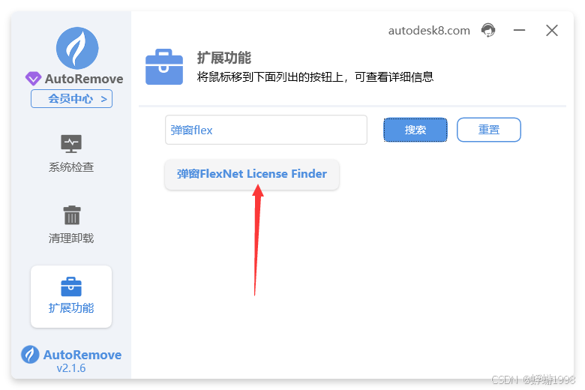Image resolution: width=585 pixels, height=390 pixels.
Task: Click the small AutoRemove logo at bottom-left
Action: tap(30, 355)
